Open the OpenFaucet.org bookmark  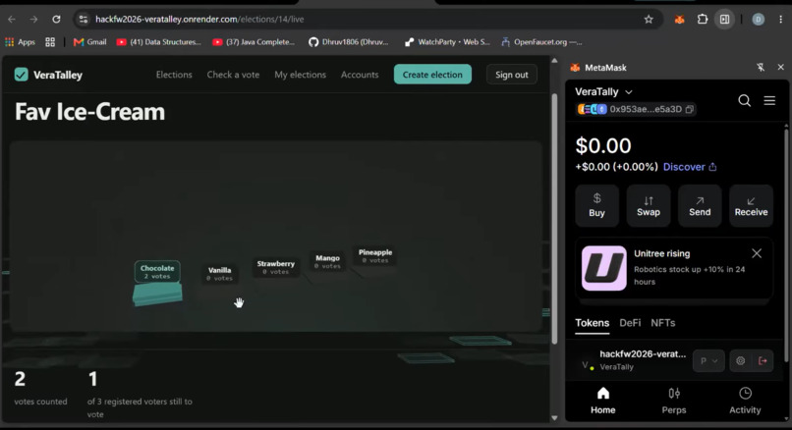(x=541, y=42)
